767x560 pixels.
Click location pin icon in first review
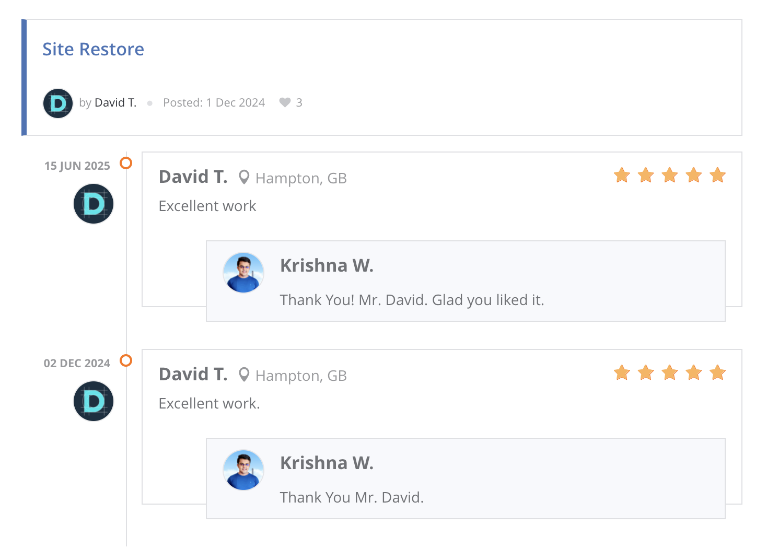pyautogui.click(x=244, y=178)
